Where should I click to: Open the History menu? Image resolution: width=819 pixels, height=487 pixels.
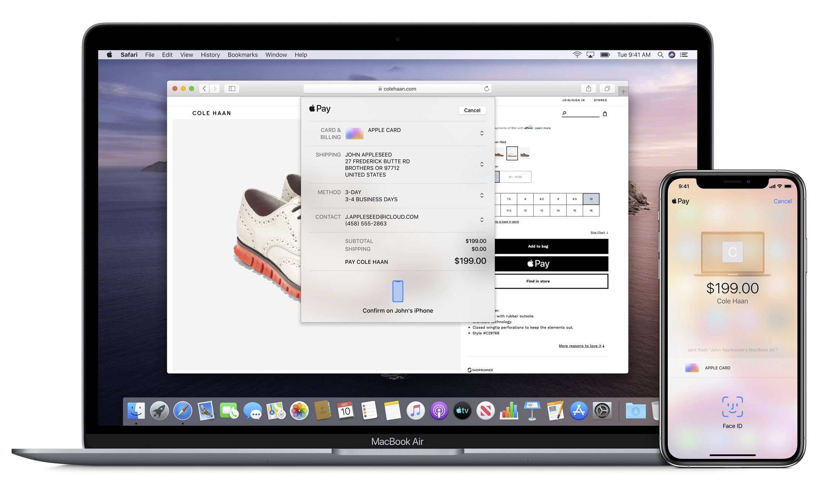[210, 55]
